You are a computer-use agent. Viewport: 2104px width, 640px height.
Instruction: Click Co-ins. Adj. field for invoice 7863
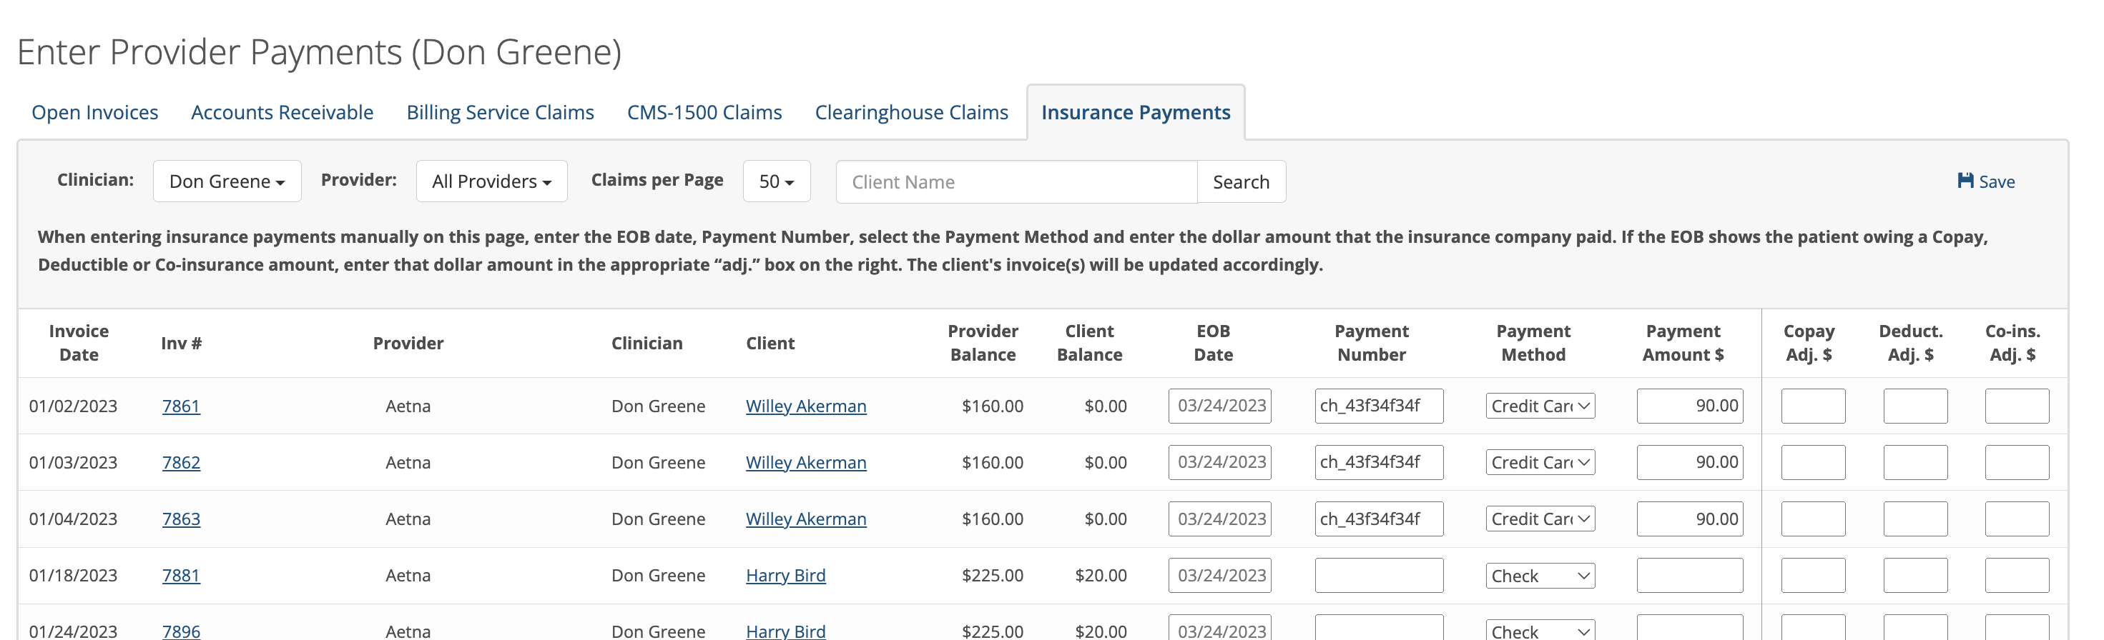tap(2017, 519)
